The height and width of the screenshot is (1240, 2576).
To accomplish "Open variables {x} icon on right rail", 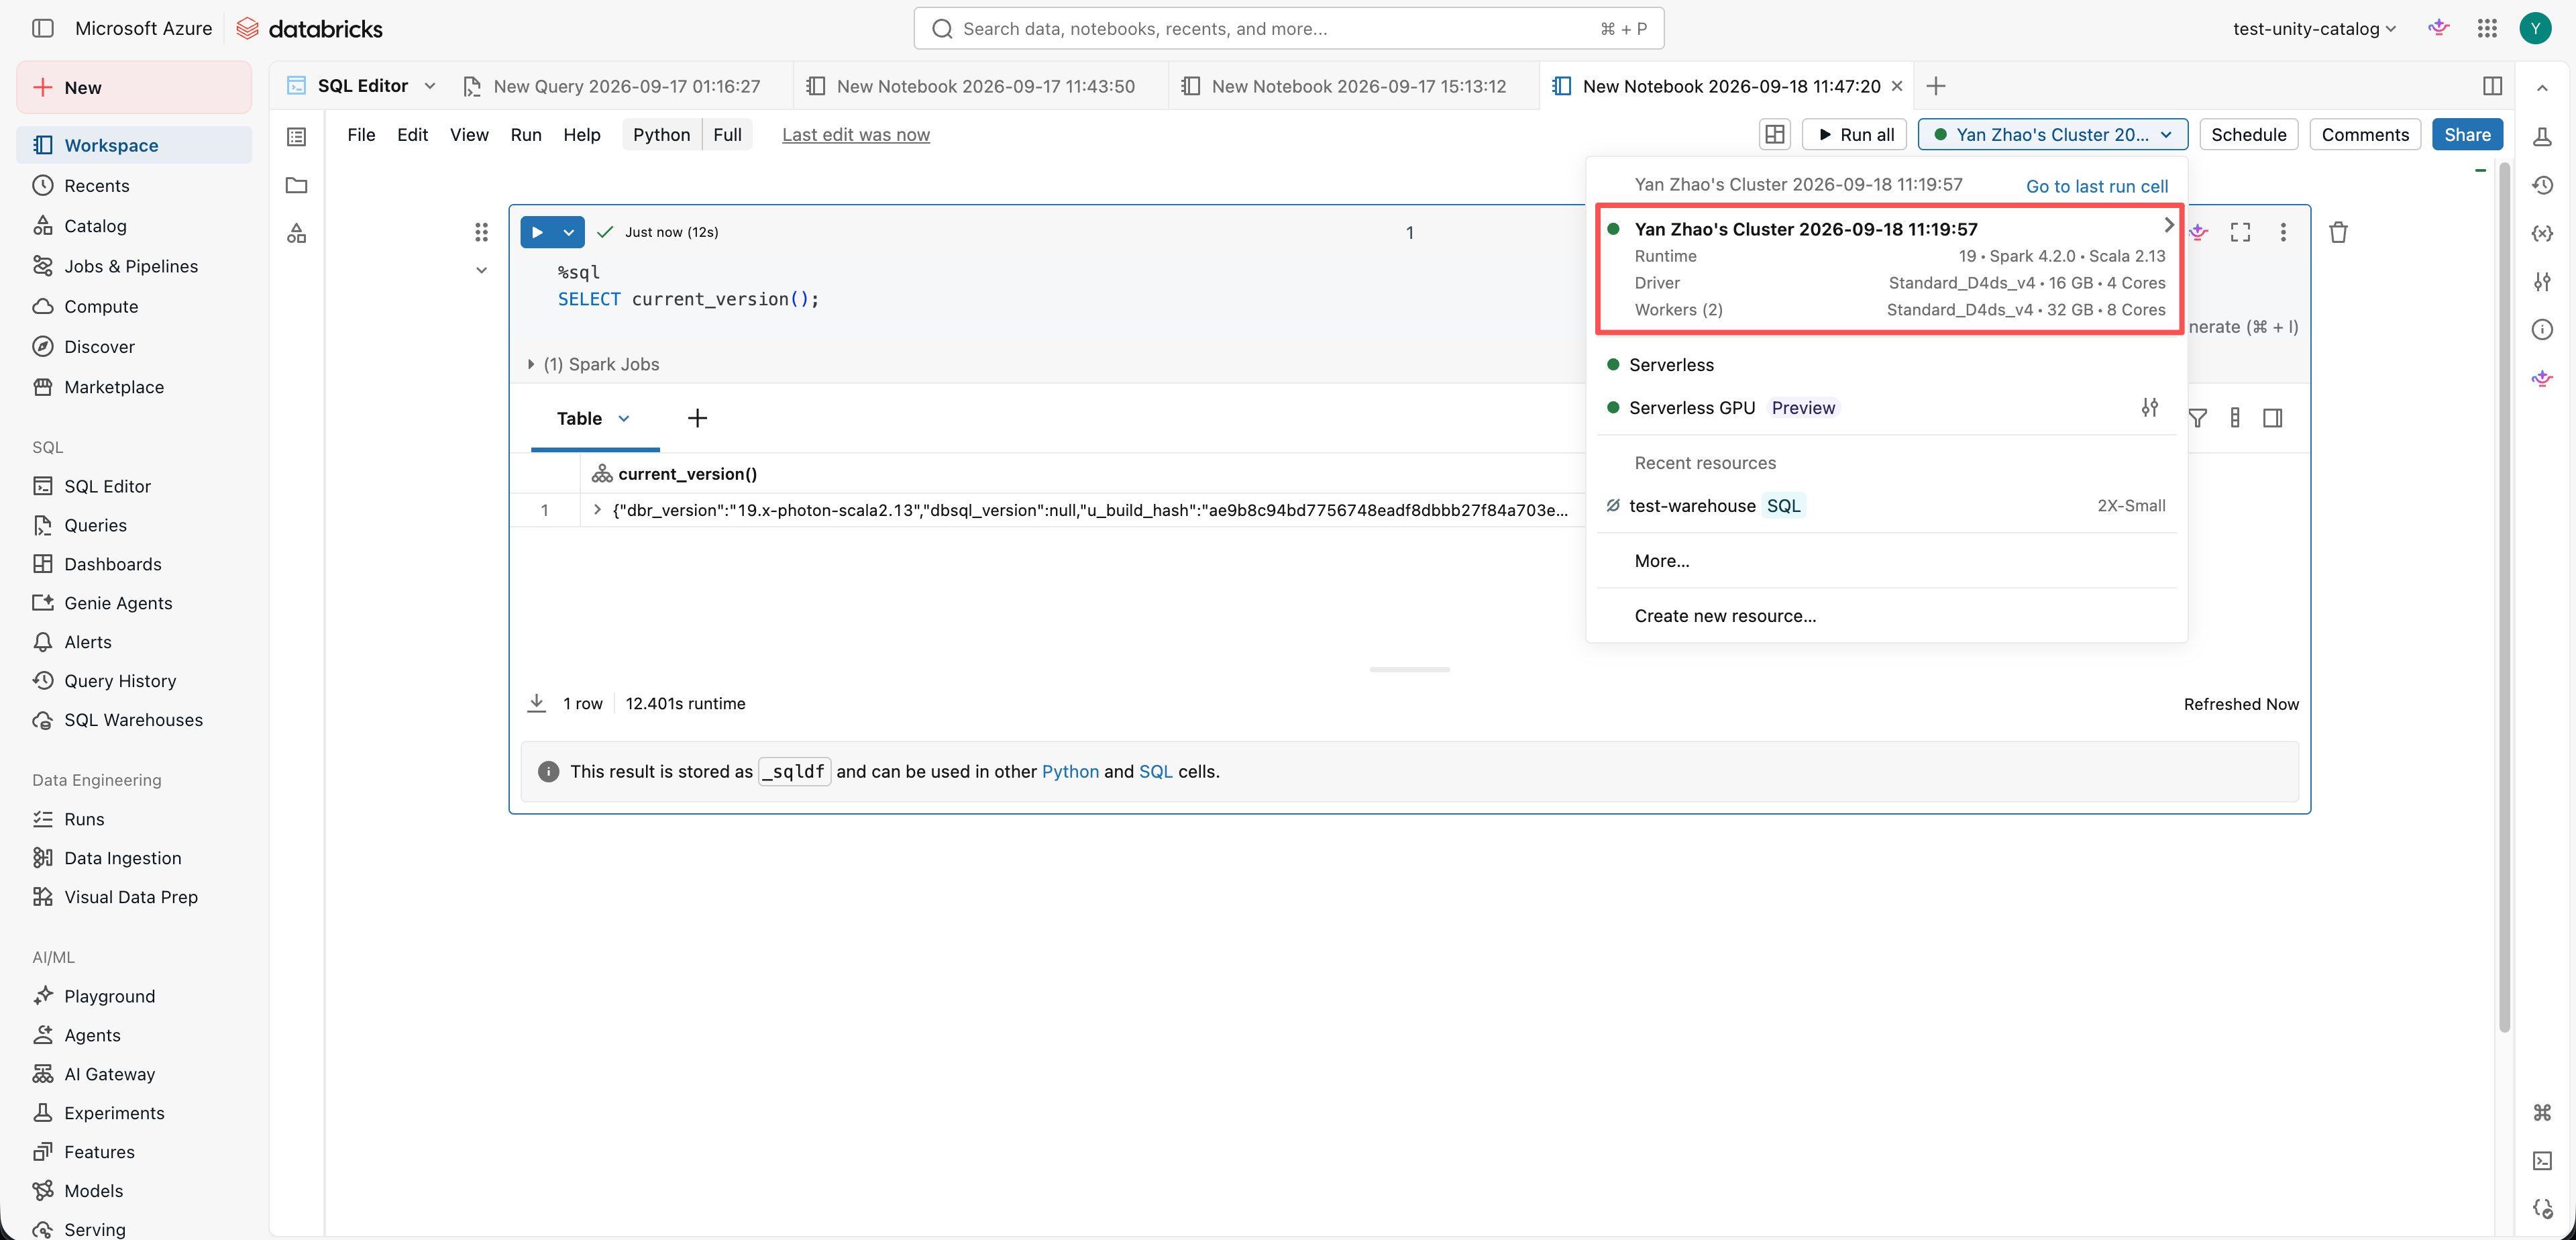I will 2543,233.
